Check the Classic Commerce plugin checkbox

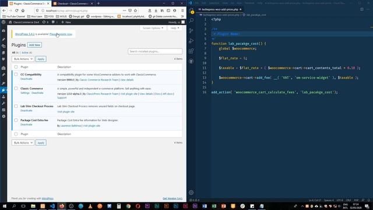tap(16, 88)
